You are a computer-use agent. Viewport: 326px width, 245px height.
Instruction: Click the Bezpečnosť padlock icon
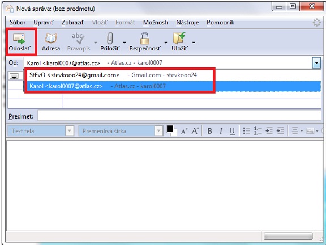click(145, 39)
